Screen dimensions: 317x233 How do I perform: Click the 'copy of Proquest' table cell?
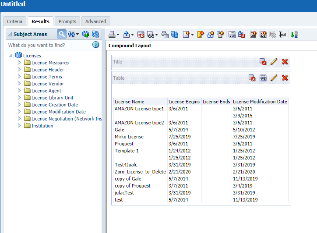(141, 186)
